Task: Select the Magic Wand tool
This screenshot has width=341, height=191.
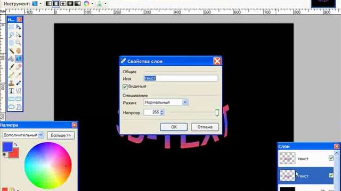Action: click(11, 51)
